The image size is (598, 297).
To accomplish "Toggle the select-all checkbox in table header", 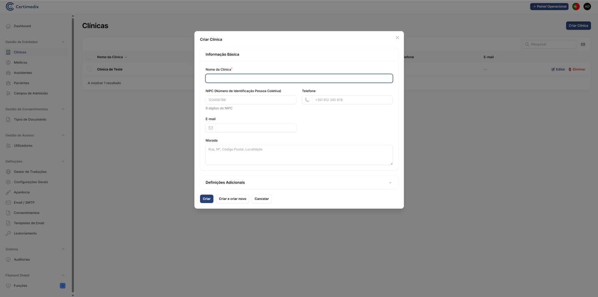I will 90,57.
